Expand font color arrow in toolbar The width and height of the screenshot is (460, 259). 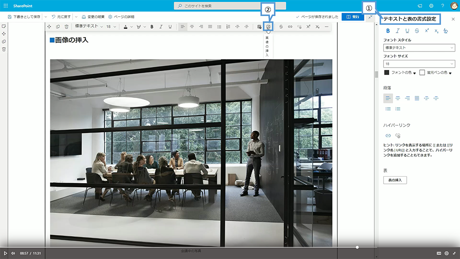pos(132,27)
